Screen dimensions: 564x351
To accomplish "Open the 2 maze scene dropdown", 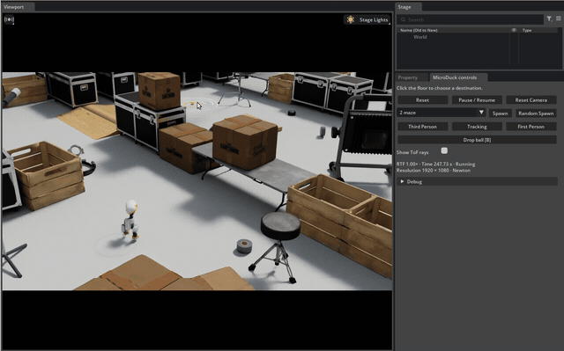I will (x=442, y=113).
